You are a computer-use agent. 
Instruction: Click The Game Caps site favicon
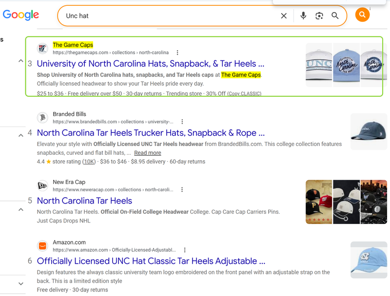(x=42, y=48)
